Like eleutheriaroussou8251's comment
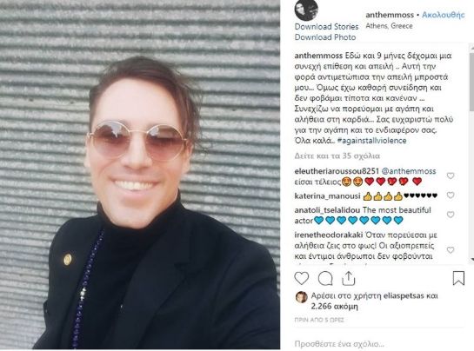 [451, 175]
